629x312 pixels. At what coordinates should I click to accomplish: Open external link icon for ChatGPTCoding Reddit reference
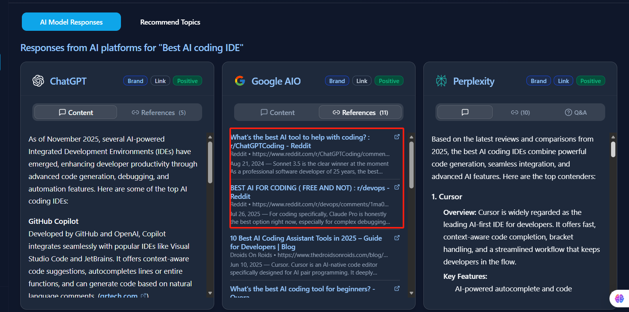click(x=397, y=137)
